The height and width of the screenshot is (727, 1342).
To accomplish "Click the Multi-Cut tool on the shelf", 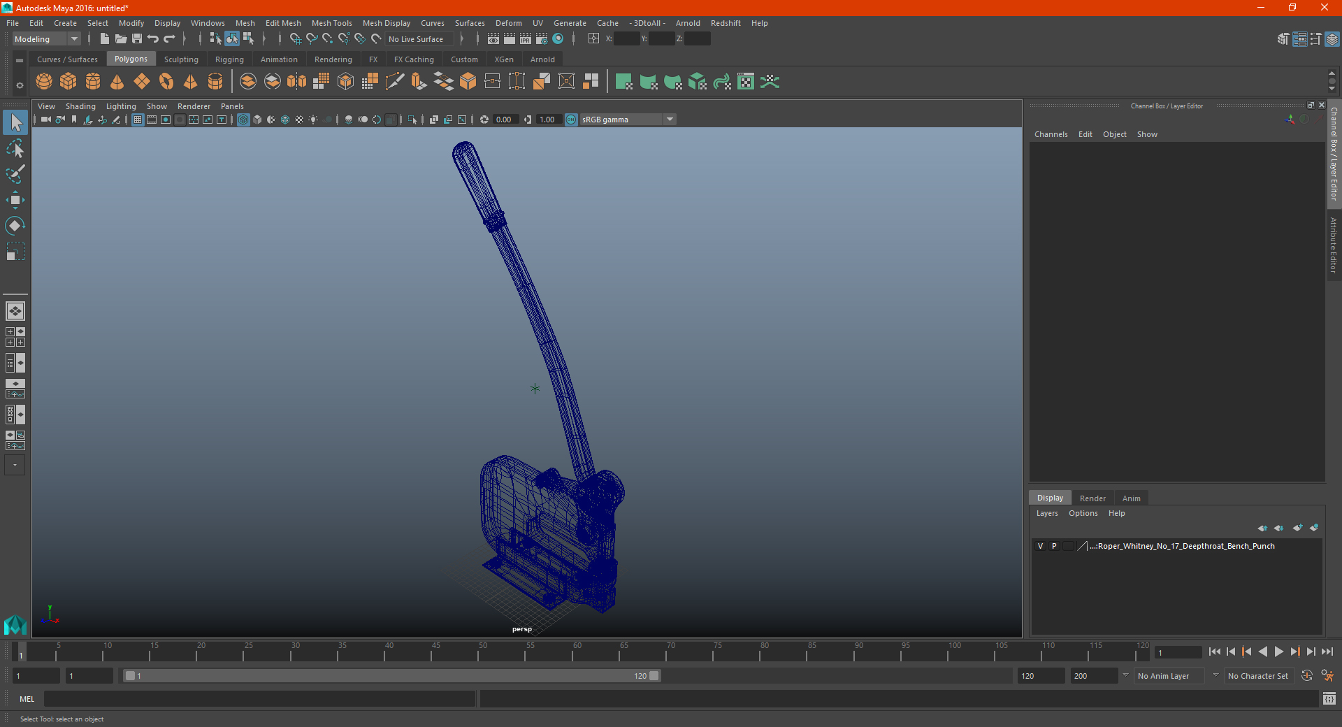I will (395, 82).
